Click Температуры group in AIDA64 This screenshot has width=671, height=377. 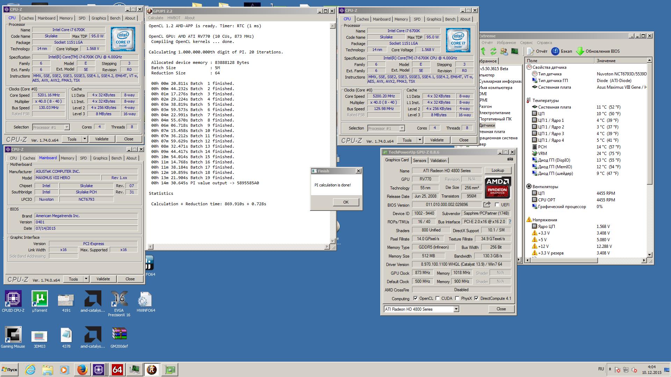[546, 101]
